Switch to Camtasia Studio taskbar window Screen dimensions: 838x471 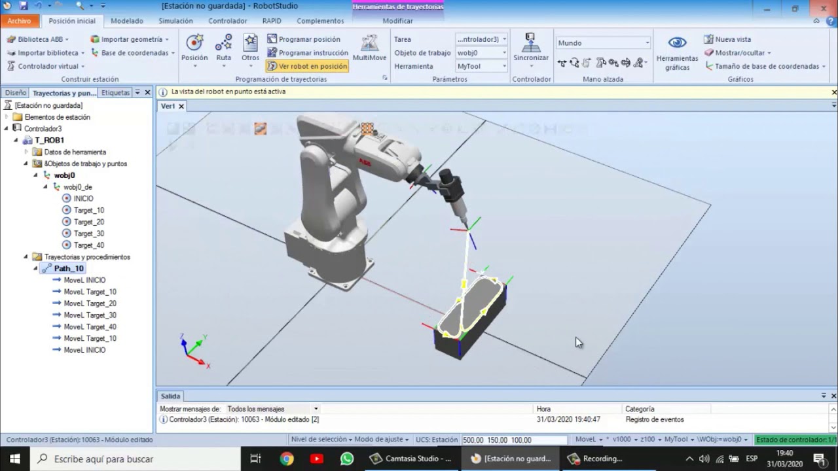[411, 459]
